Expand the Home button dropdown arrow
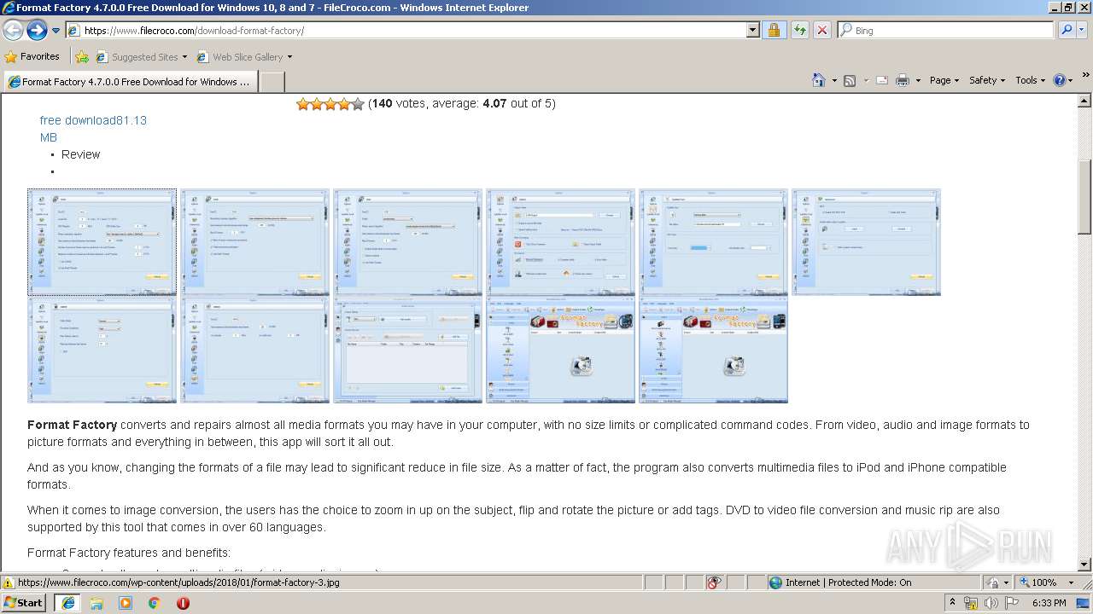This screenshot has height=614, width=1093. [x=833, y=80]
